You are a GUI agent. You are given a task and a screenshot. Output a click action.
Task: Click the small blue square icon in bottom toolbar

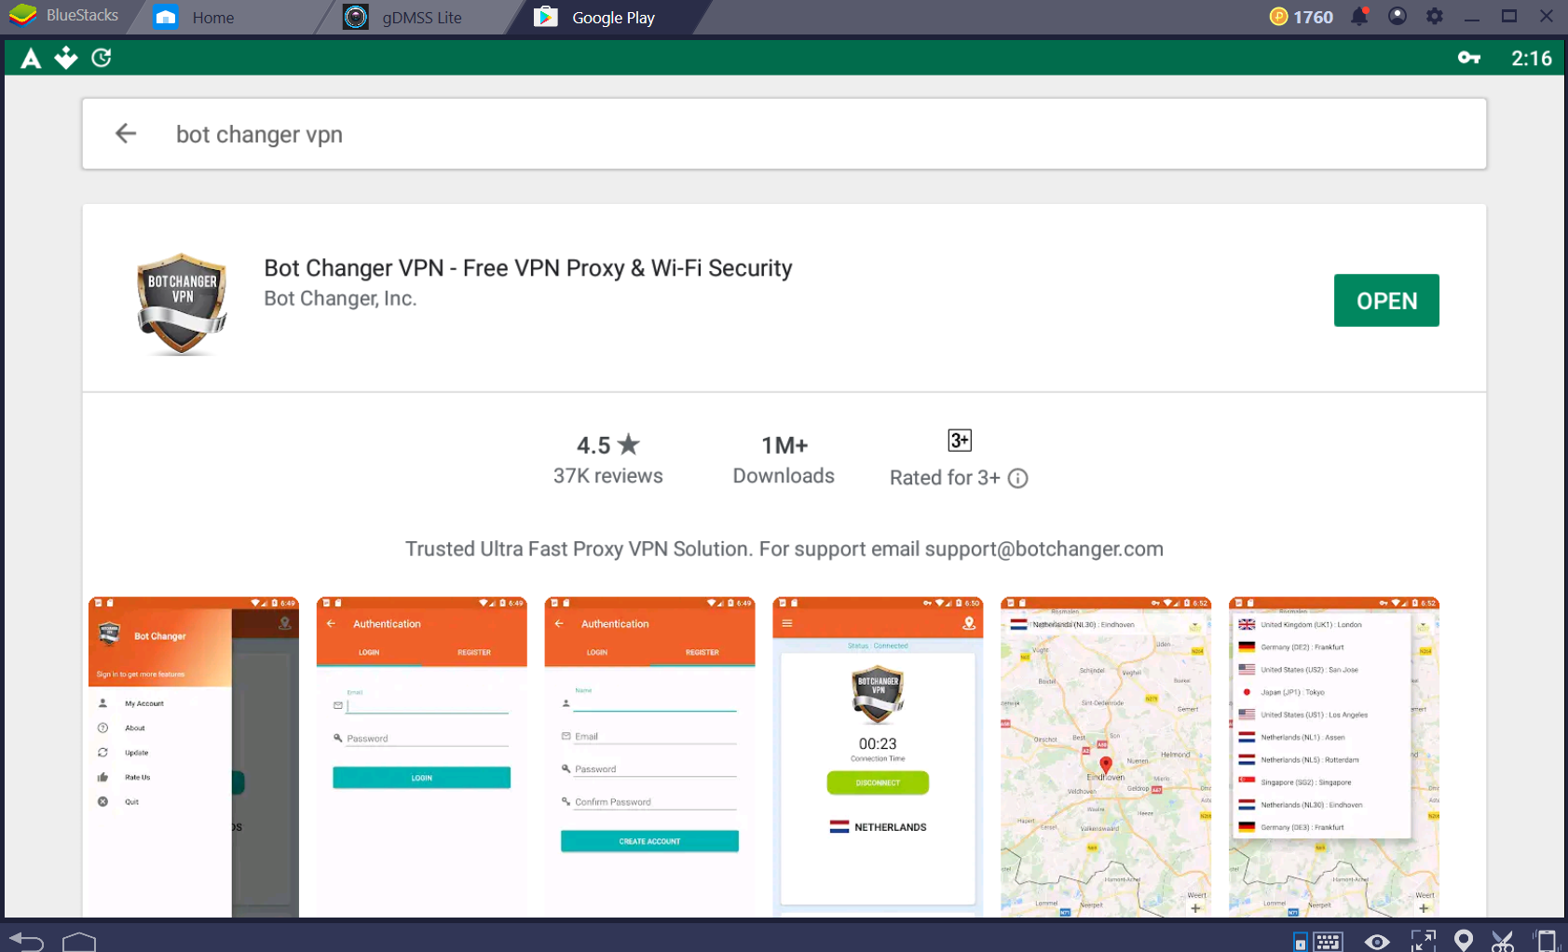[x=1301, y=943]
